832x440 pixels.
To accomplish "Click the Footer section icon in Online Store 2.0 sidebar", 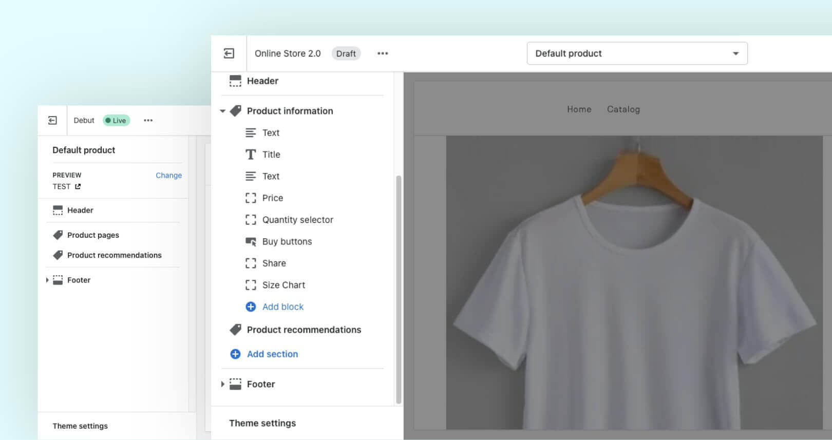I will coord(235,384).
